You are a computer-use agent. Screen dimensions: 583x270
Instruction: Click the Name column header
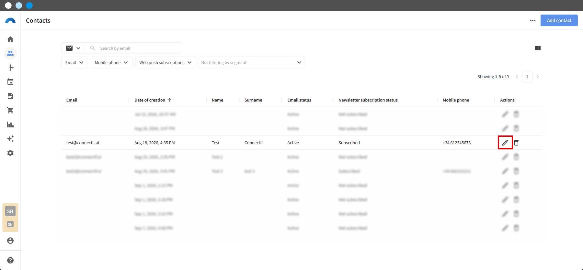(217, 100)
